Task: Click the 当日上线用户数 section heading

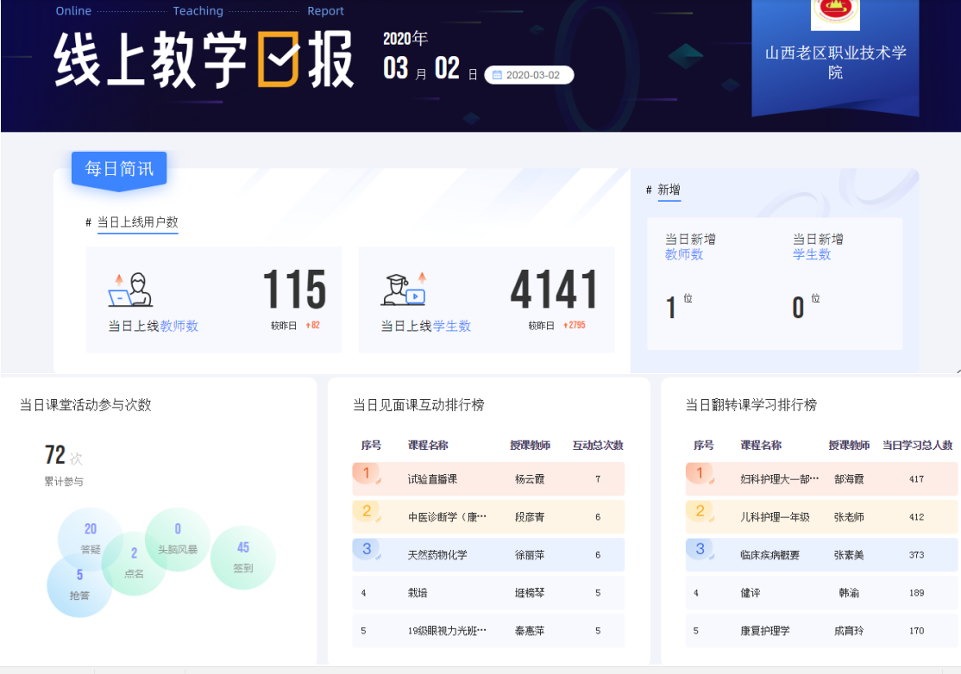Action: coord(137,222)
